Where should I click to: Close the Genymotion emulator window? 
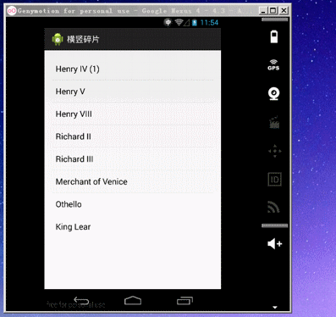pos(284,11)
